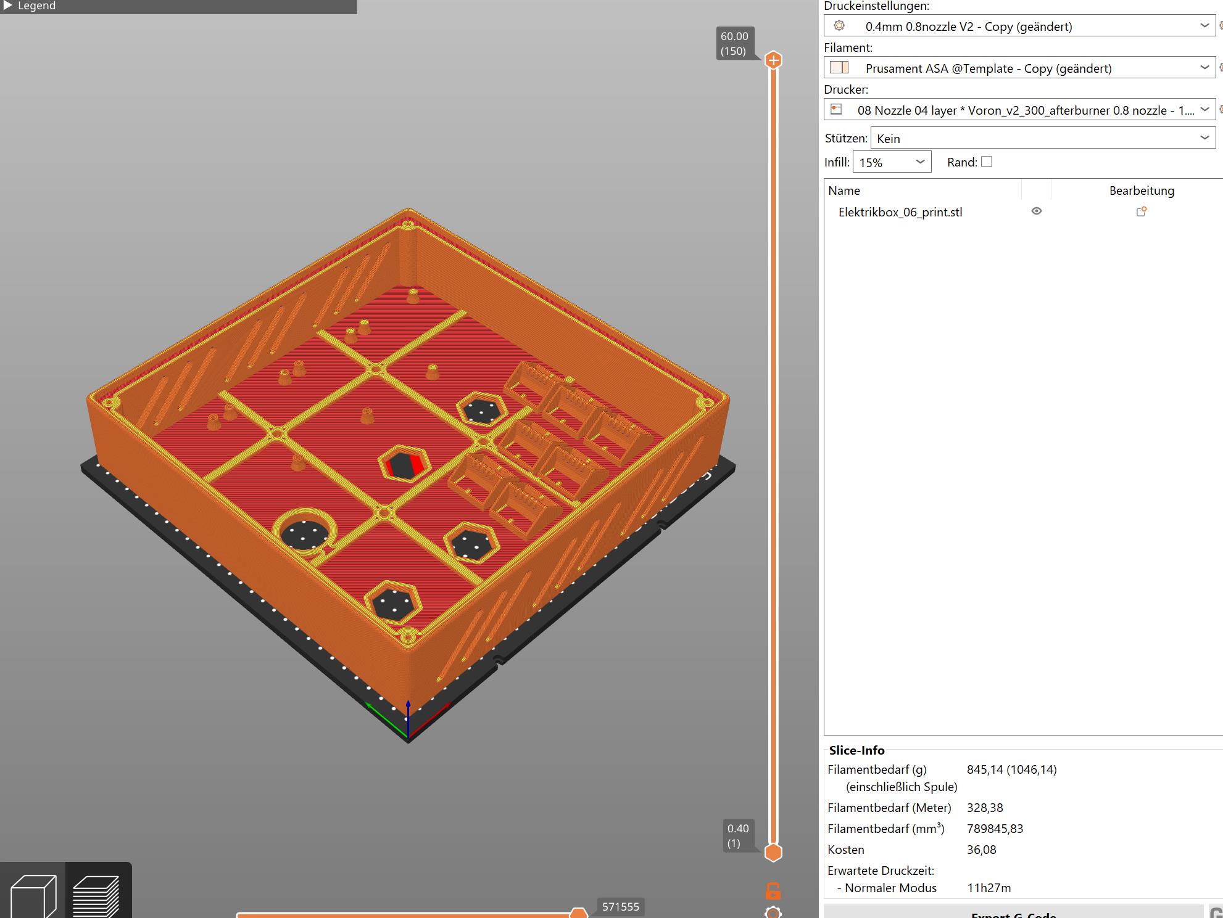Screen dimensions: 1223x918
Task: Click the Erwartete Druckzeit label
Action: [x=881, y=871]
